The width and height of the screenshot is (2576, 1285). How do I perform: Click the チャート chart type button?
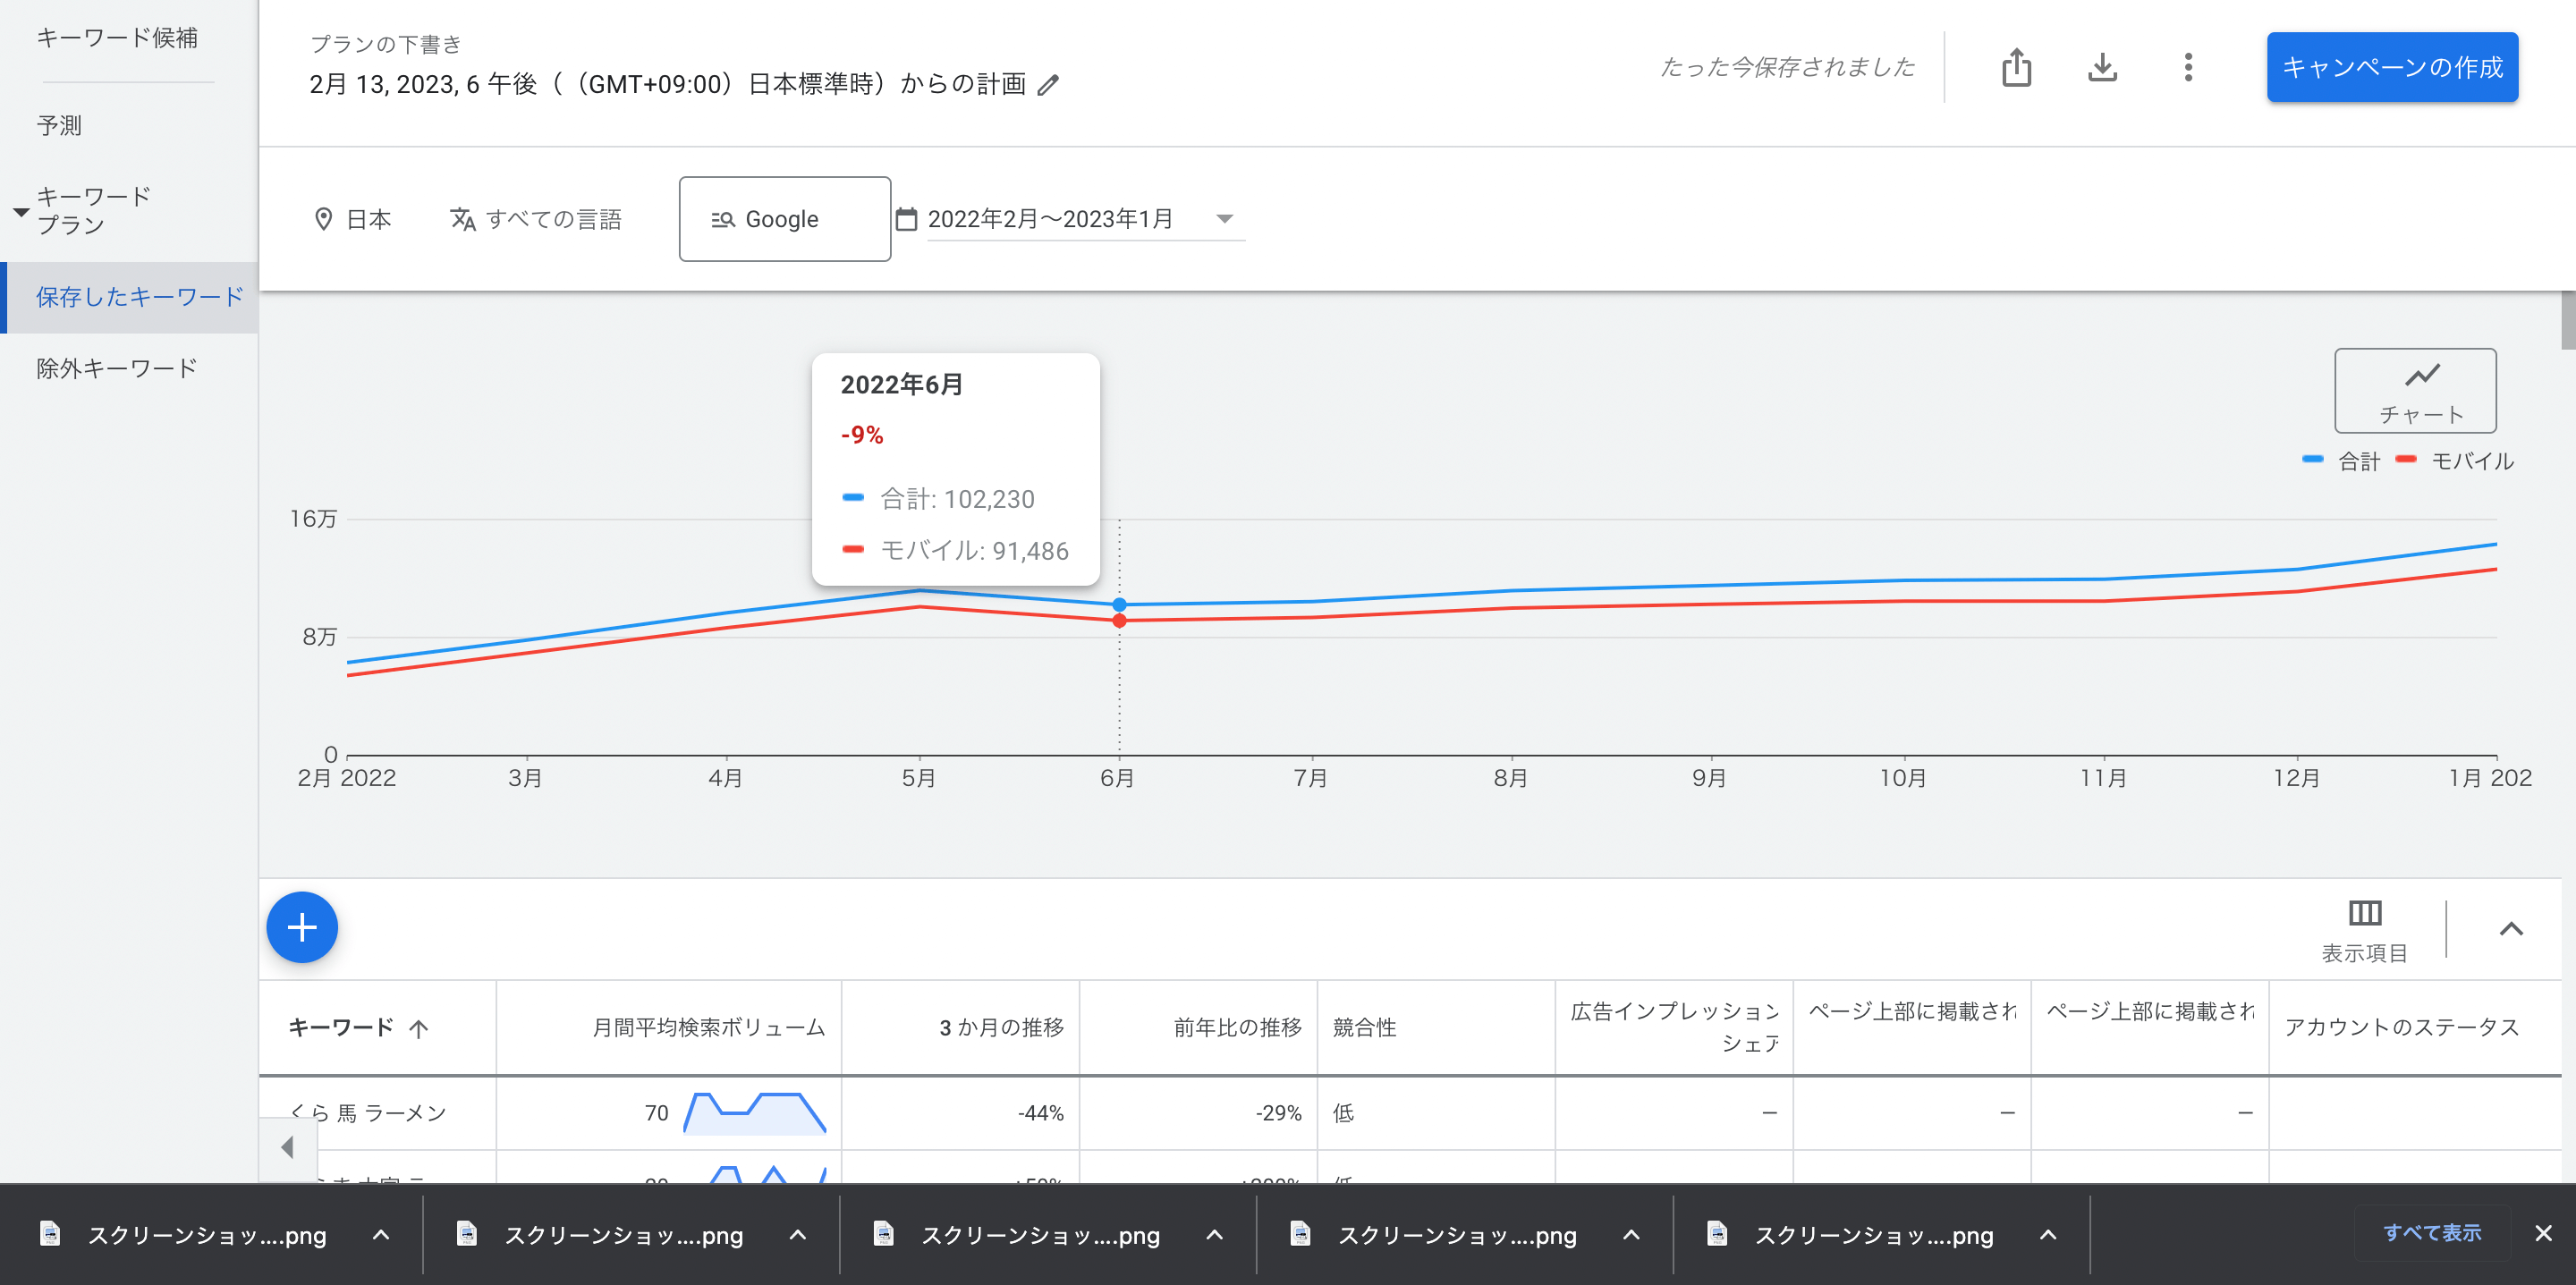pyautogui.click(x=2414, y=391)
